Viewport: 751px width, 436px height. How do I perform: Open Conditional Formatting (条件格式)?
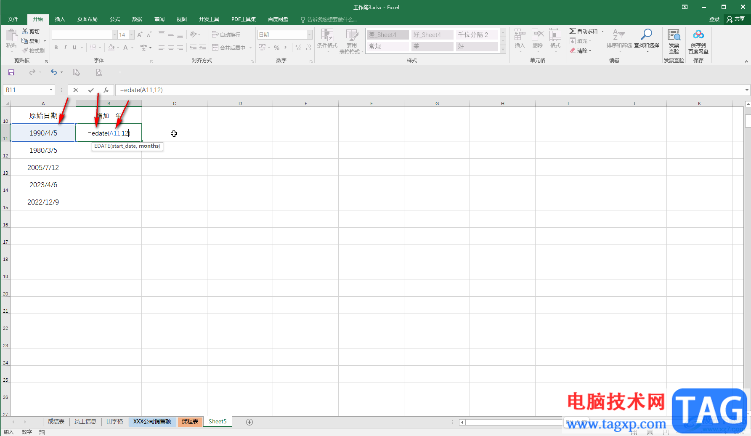point(327,41)
